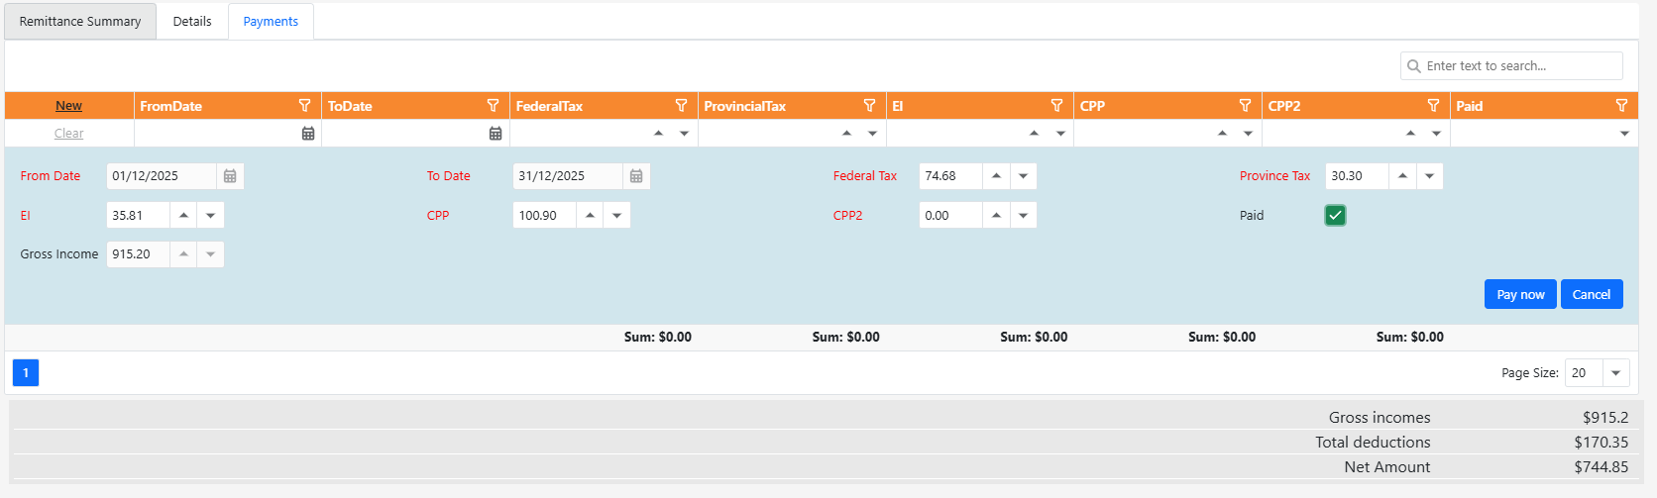
Task: Decrease CPP filter row value
Action: (x=1248, y=133)
